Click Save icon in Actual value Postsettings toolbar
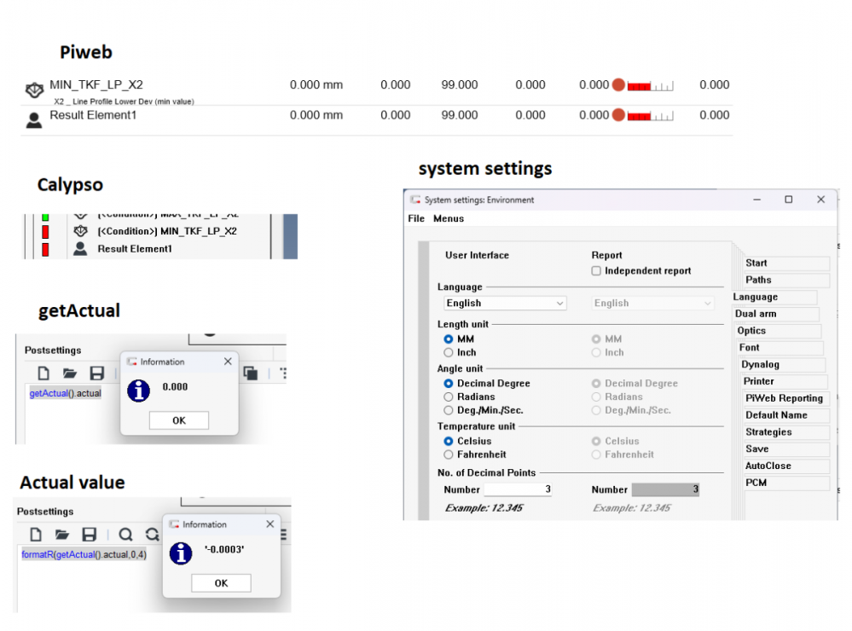 (89, 535)
